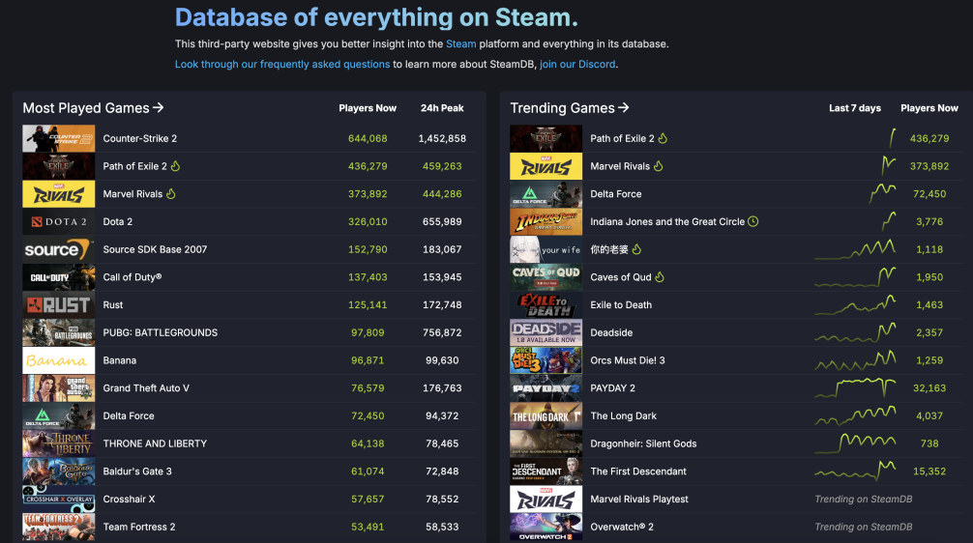Follow the join our Discord link
Screen dimensions: 973x543
[577, 64]
